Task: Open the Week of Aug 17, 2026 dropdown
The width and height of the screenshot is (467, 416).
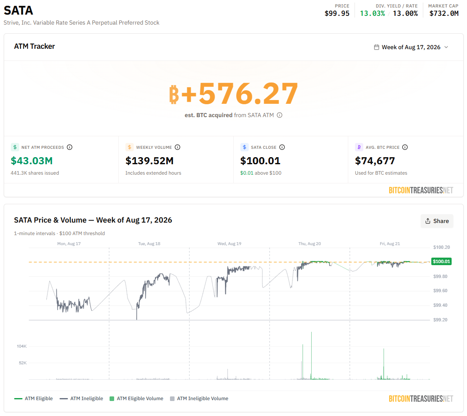Action: click(411, 47)
